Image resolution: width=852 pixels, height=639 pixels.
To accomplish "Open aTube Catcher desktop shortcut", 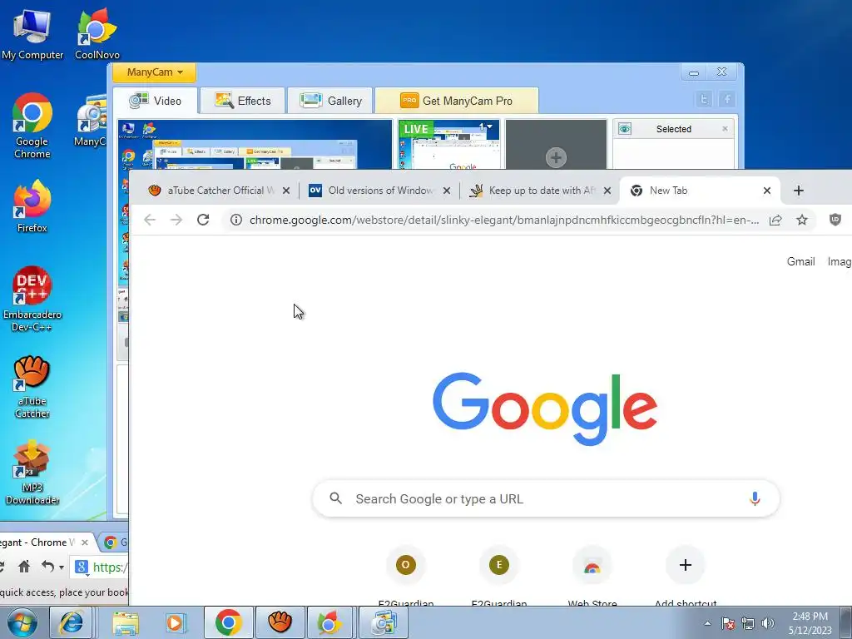I will [x=32, y=387].
